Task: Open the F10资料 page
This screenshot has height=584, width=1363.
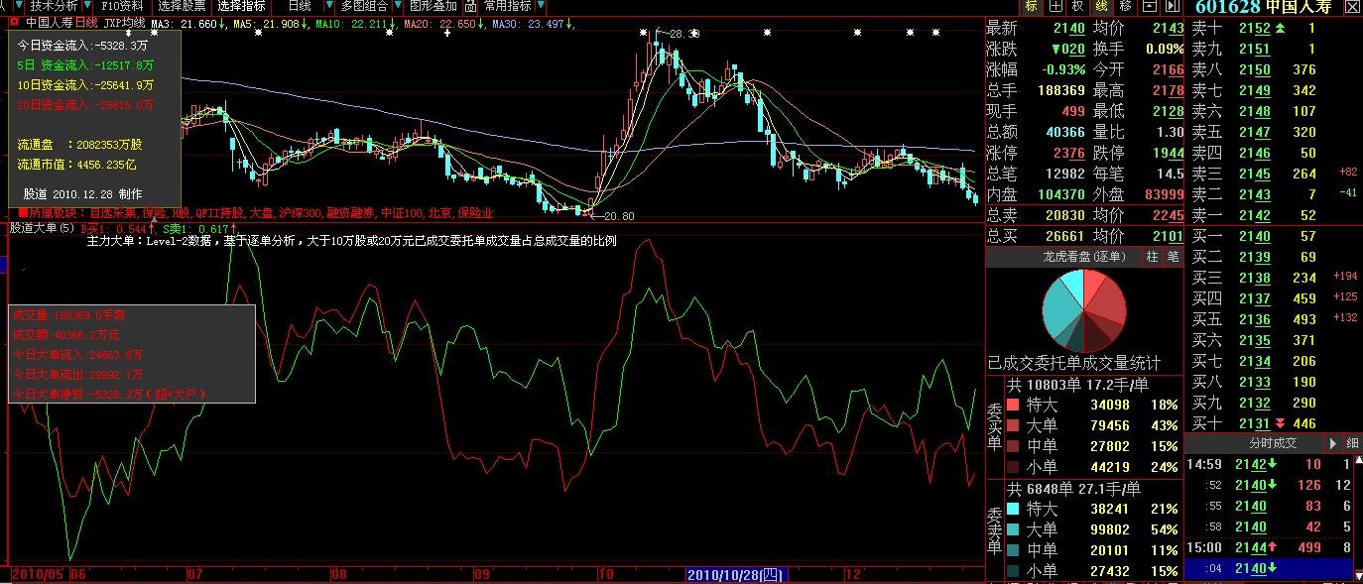Action: tap(123, 6)
